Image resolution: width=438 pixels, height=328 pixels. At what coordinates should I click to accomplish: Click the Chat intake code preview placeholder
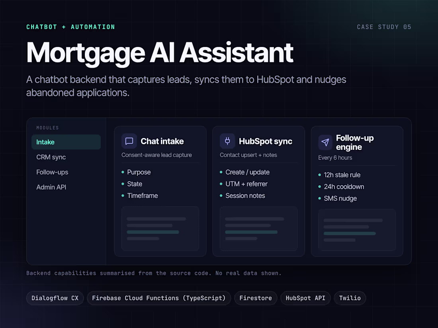click(x=160, y=229)
